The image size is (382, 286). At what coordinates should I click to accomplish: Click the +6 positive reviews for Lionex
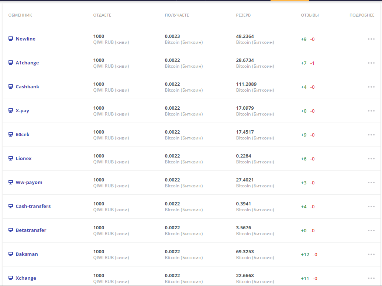304,159
